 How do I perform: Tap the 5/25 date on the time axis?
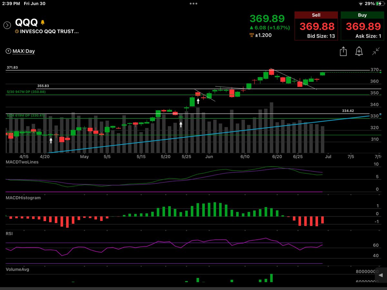point(187,157)
